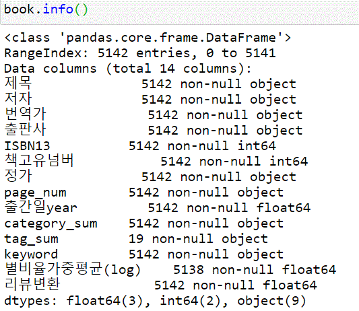Select the 제목 column row
This screenshot has width=359, height=311.
(150, 83)
